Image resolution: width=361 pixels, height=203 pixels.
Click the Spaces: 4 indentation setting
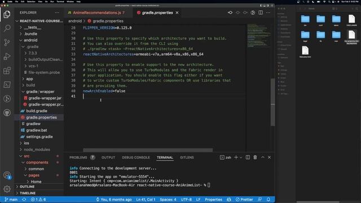pos(168,200)
